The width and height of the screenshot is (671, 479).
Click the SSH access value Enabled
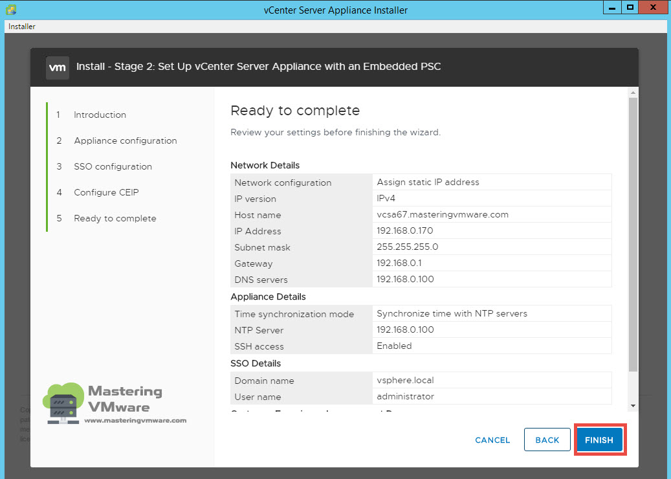pos(394,346)
